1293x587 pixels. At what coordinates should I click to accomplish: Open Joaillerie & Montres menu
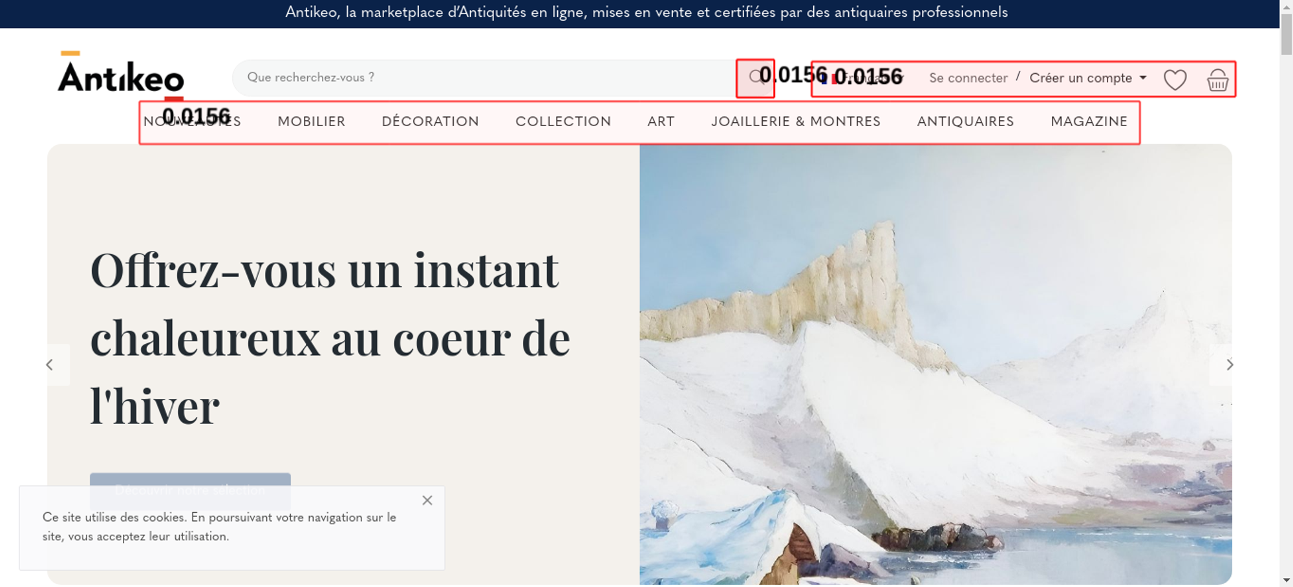[796, 122]
